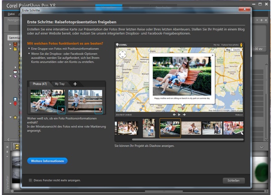Close the organizer palette with its small X
The image size is (272, 195).
pyautogui.click(x=7, y=147)
